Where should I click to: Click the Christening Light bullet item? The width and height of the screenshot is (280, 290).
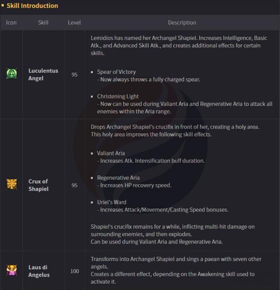[118, 96]
